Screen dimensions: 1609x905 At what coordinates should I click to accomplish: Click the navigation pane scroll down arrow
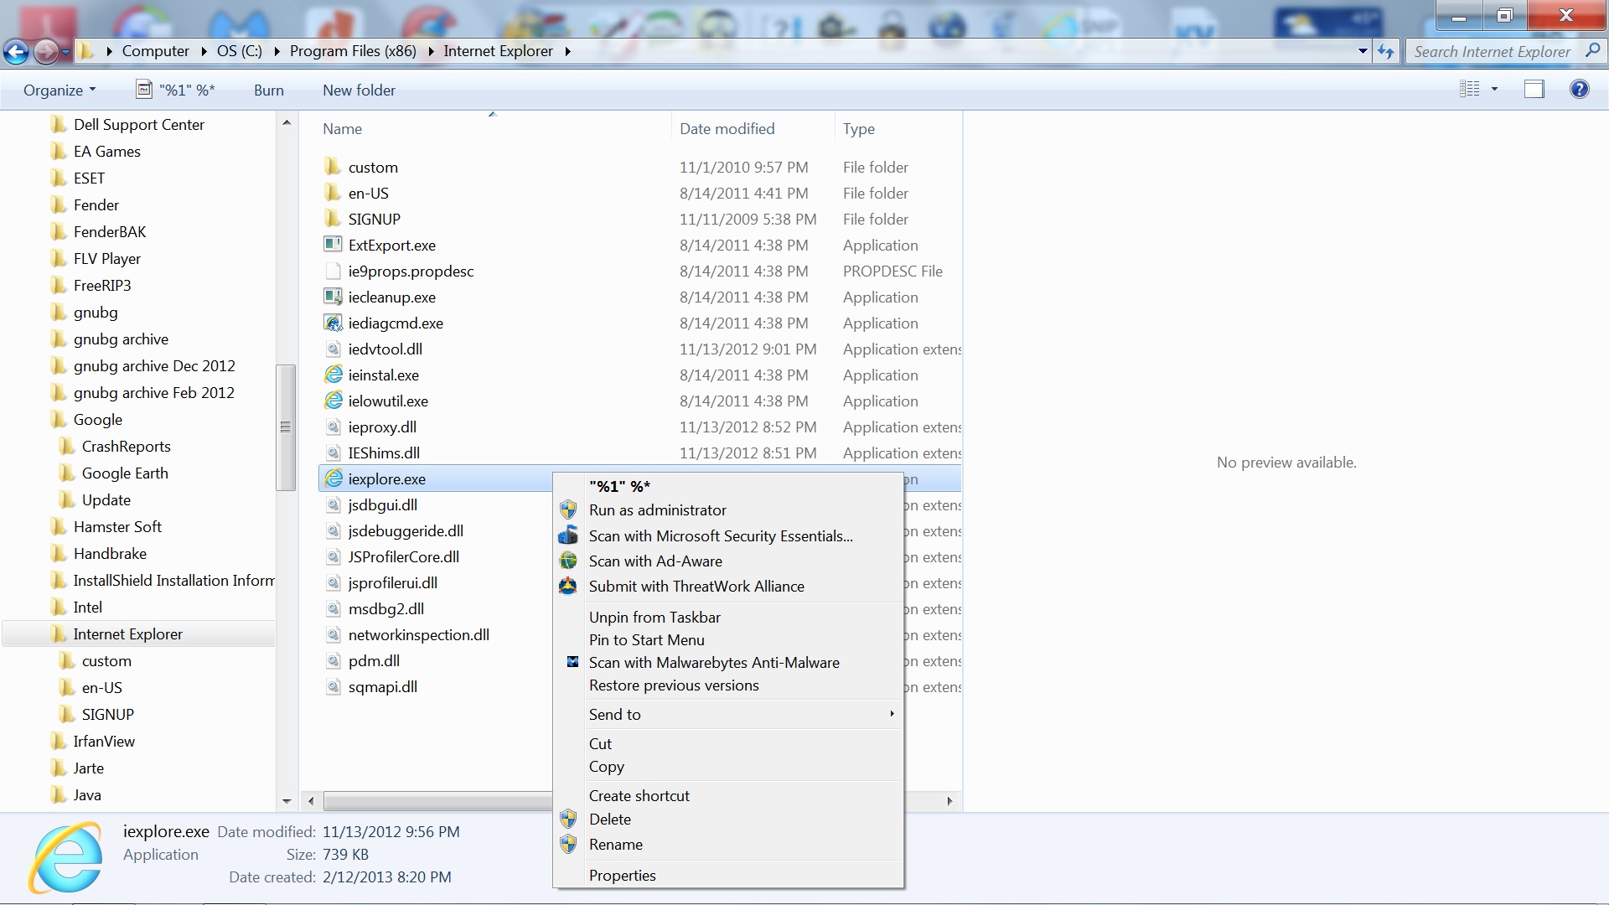pyautogui.click(x=286, y=801)
